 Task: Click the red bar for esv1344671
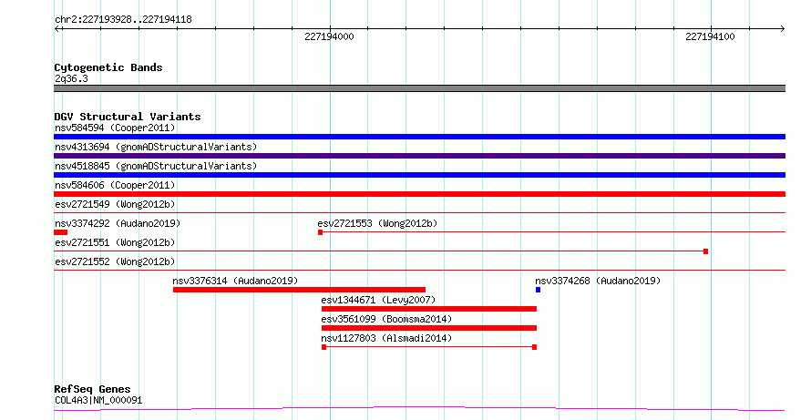[x=429, y=309]
